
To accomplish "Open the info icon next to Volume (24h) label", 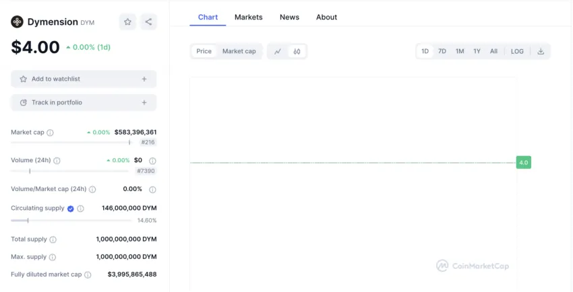I will point(57,161).
